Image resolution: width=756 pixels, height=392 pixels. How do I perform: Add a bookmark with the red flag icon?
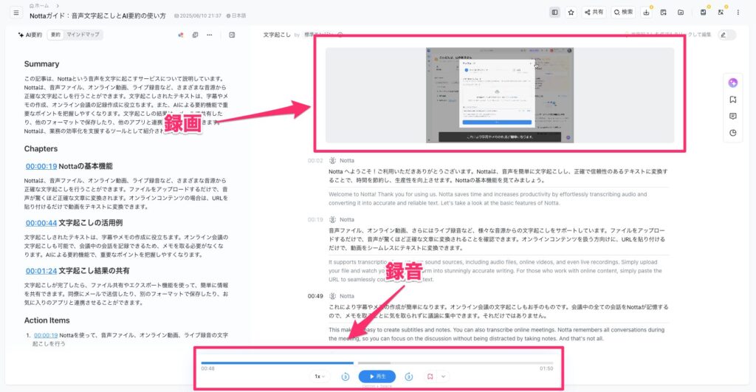(430, 376)
